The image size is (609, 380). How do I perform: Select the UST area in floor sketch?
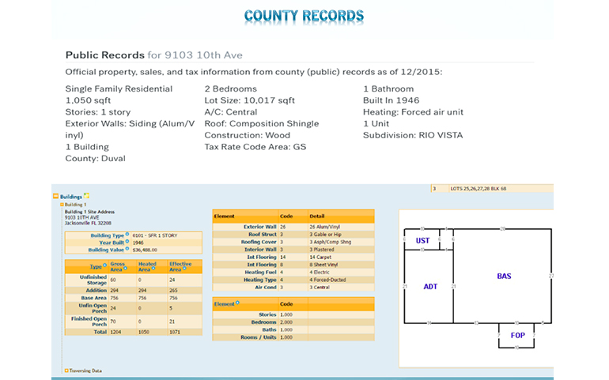tap(422, 240)
